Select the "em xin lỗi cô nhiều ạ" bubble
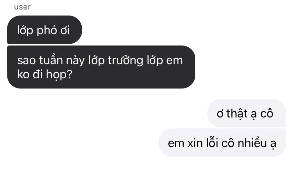This screenshot has height=170, width=293. pyautogui.click(x=222, y=142)
